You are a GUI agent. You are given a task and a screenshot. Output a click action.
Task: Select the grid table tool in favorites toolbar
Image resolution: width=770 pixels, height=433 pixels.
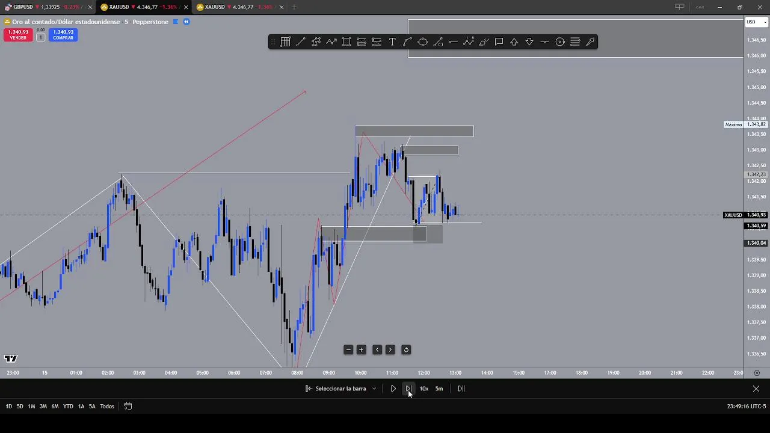(x=285, y=41)
